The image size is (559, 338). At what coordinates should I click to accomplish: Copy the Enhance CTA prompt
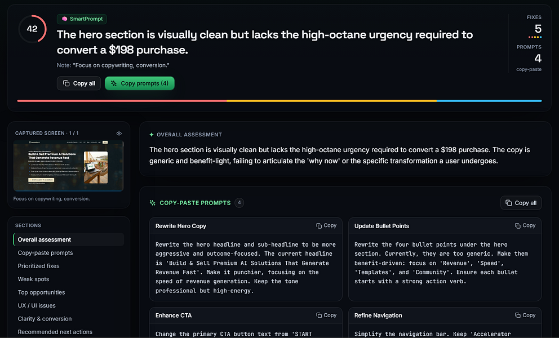(326, 315)
